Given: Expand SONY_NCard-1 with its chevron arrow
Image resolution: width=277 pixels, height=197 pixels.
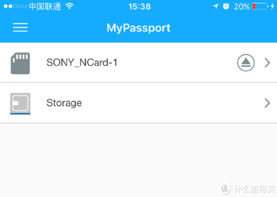Looking at the screenshot, I should tap(267, 62).
